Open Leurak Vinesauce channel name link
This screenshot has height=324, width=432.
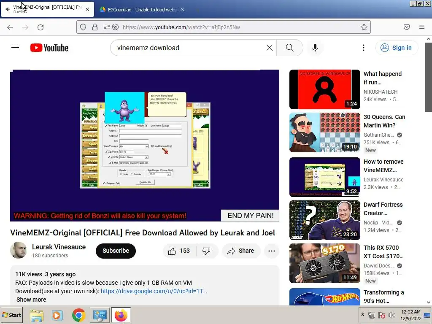[x=59, y=247]
